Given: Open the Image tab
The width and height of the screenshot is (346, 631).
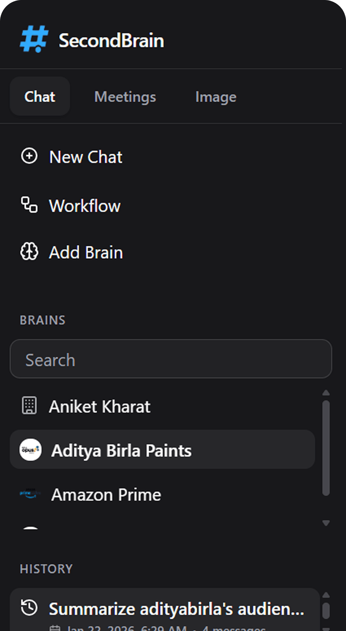Looking at the screenshot, I should 216,97.
